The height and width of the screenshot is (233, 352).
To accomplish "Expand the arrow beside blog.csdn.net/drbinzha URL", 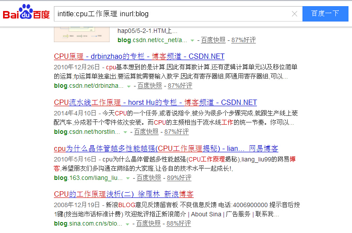I will (128, 86).
